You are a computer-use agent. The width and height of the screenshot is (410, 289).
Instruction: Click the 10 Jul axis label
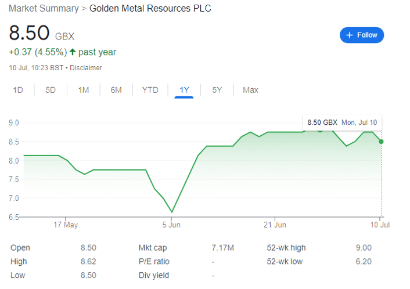coord(380,225)
